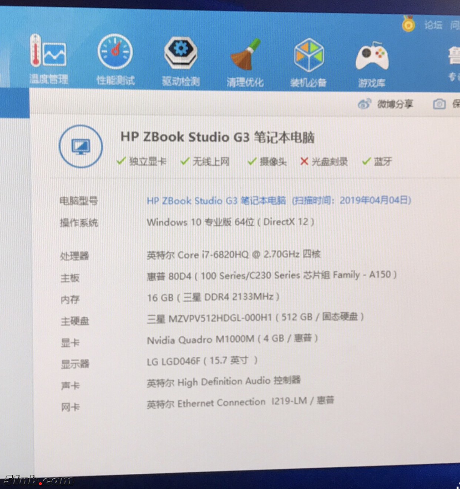Click the 独立显卡 green checkmark
The width and height of the screenshot is (460, 489).
[121, 161]
